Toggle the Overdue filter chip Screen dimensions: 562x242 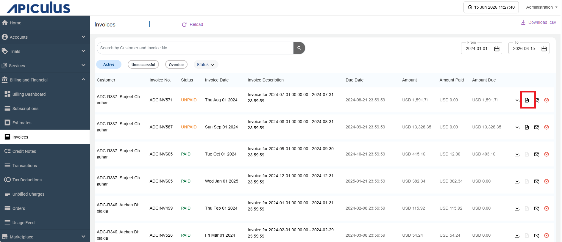[x=176, y=65]
